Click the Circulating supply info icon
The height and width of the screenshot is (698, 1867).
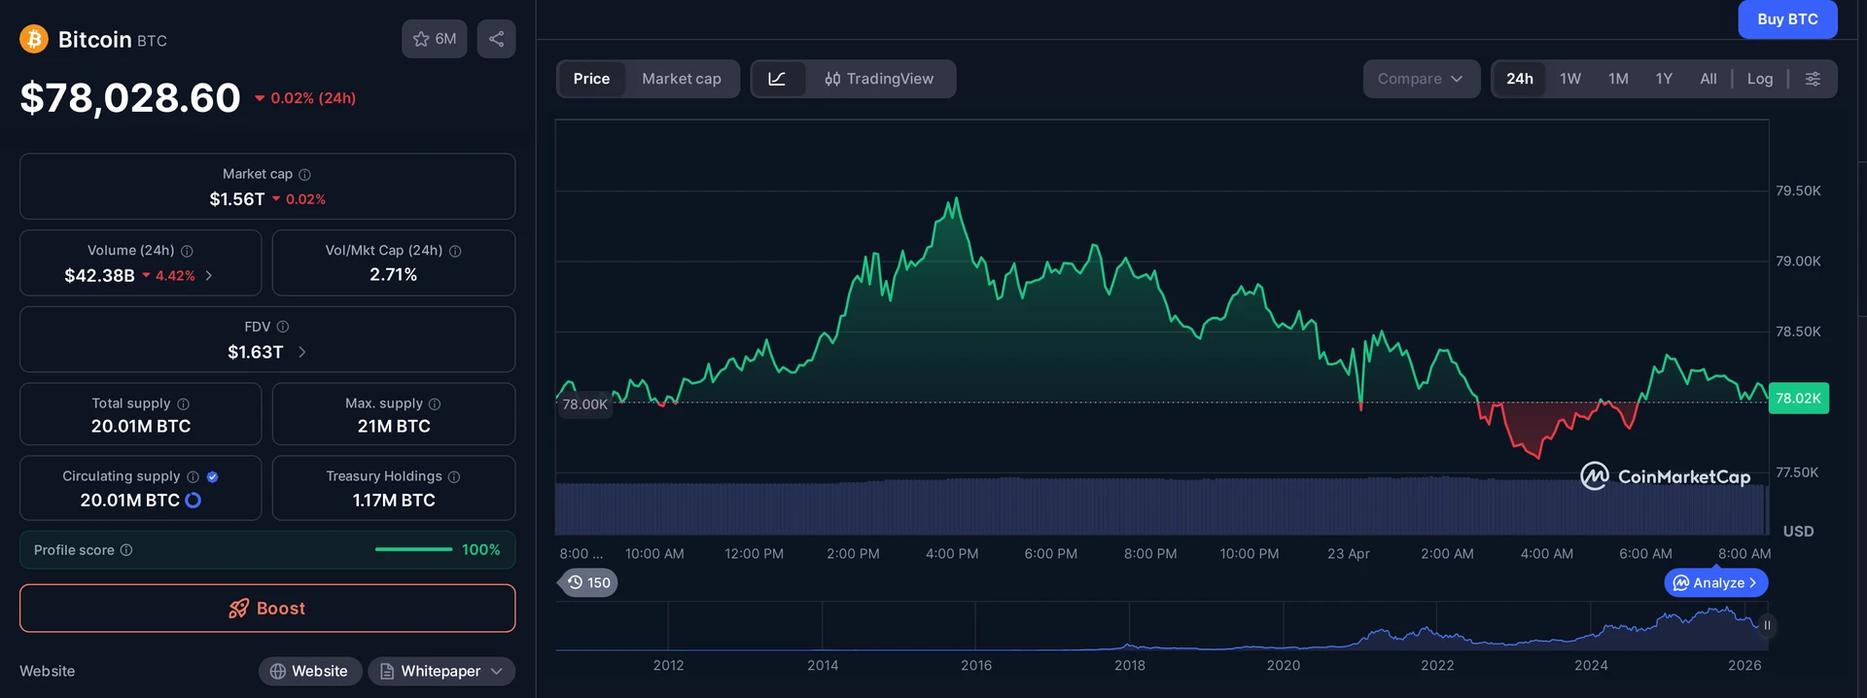[x=193, y=476]
